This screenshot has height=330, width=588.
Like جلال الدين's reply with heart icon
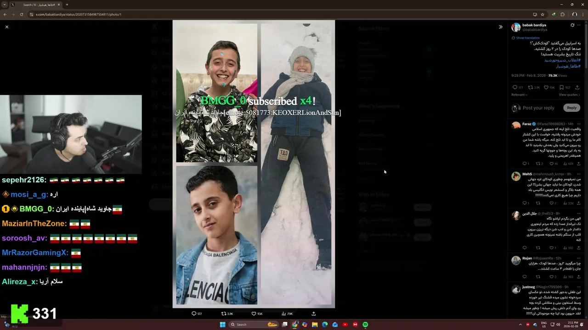[x=552, y=248]
